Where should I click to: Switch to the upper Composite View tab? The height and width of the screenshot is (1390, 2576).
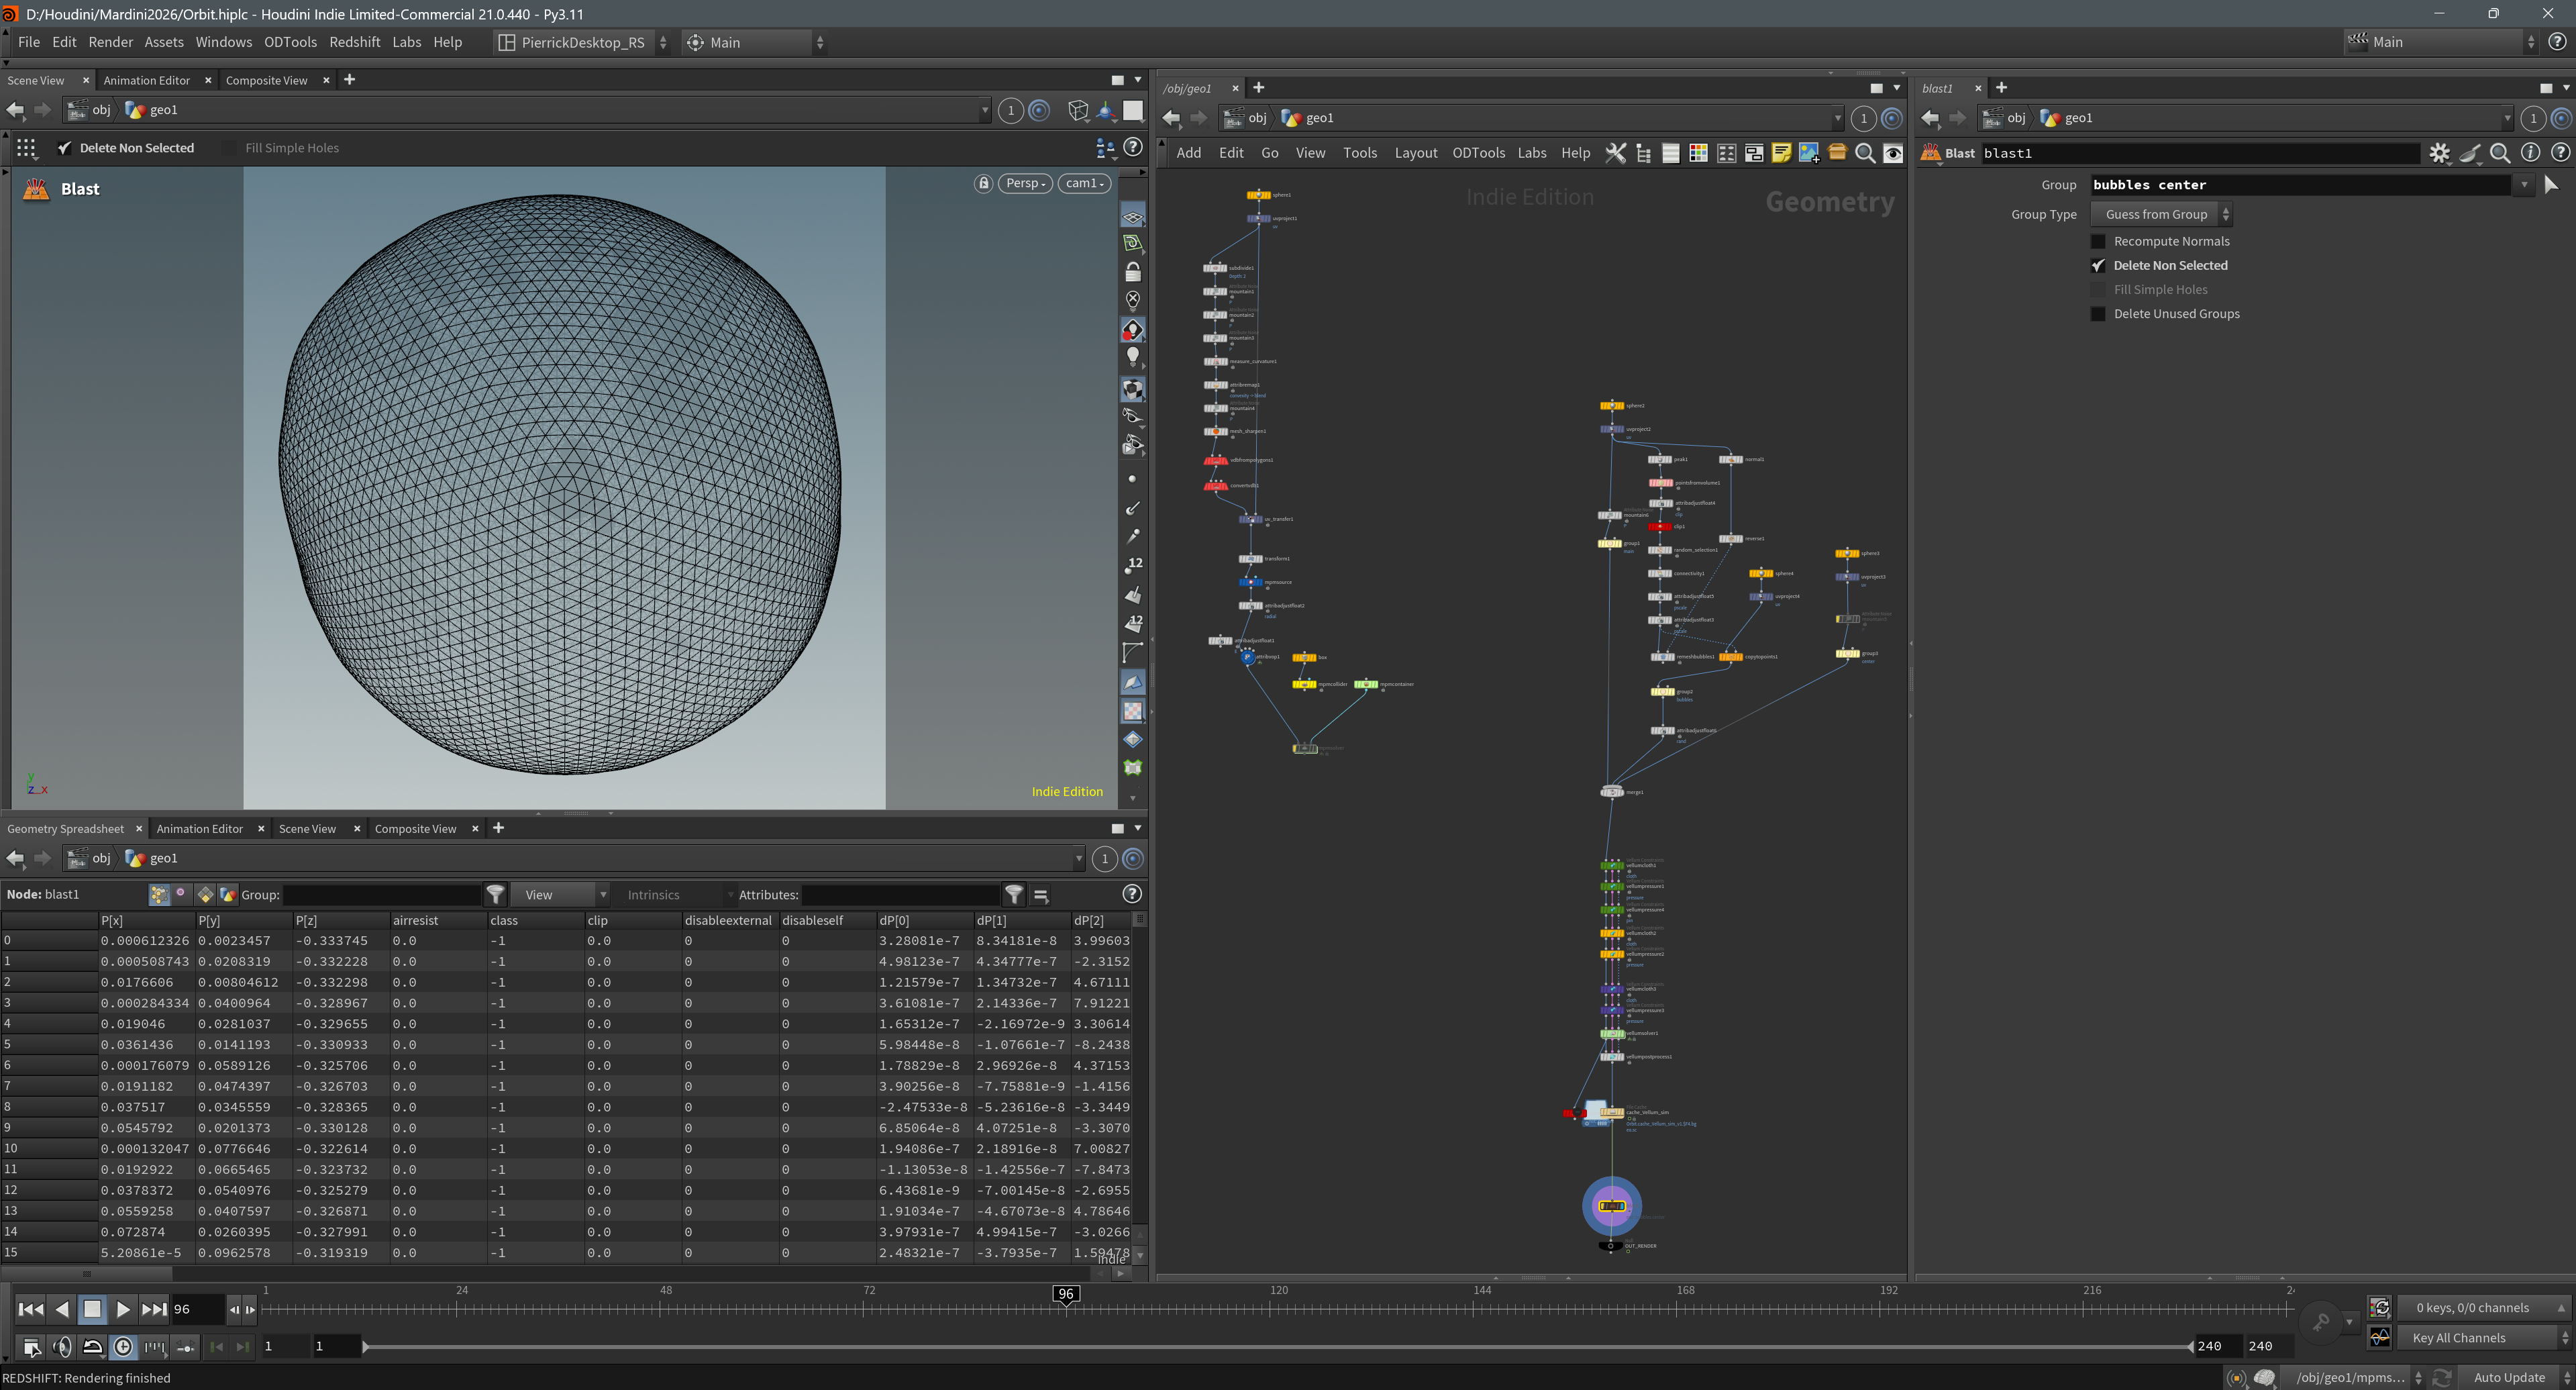point(267,80)
